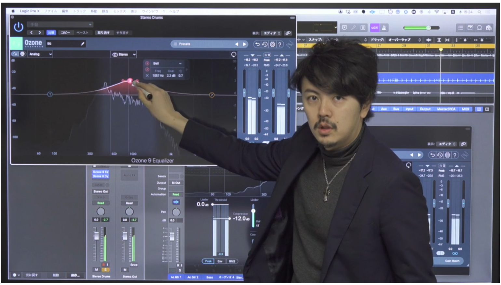Open the Ozone undo history clock icon

click(x=265, y=44)
